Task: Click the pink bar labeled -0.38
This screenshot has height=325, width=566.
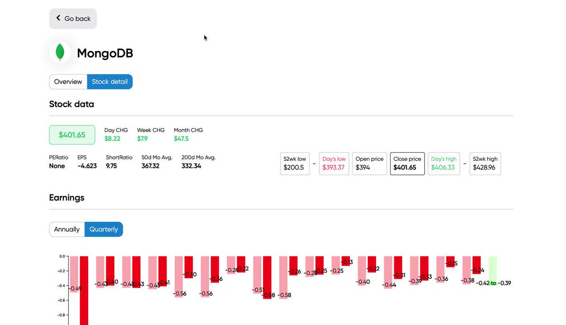Action: [x=466, y=270]
